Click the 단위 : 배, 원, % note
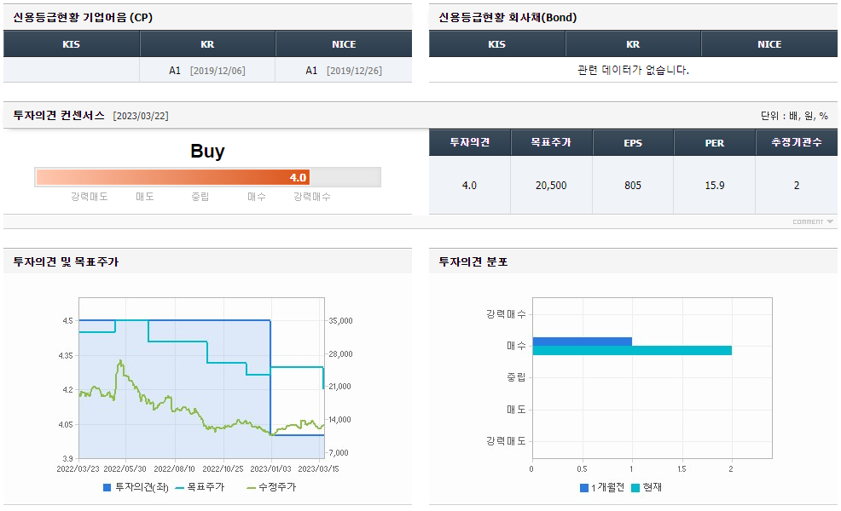The height and width of the screenshot is (511, 841). 794,116
